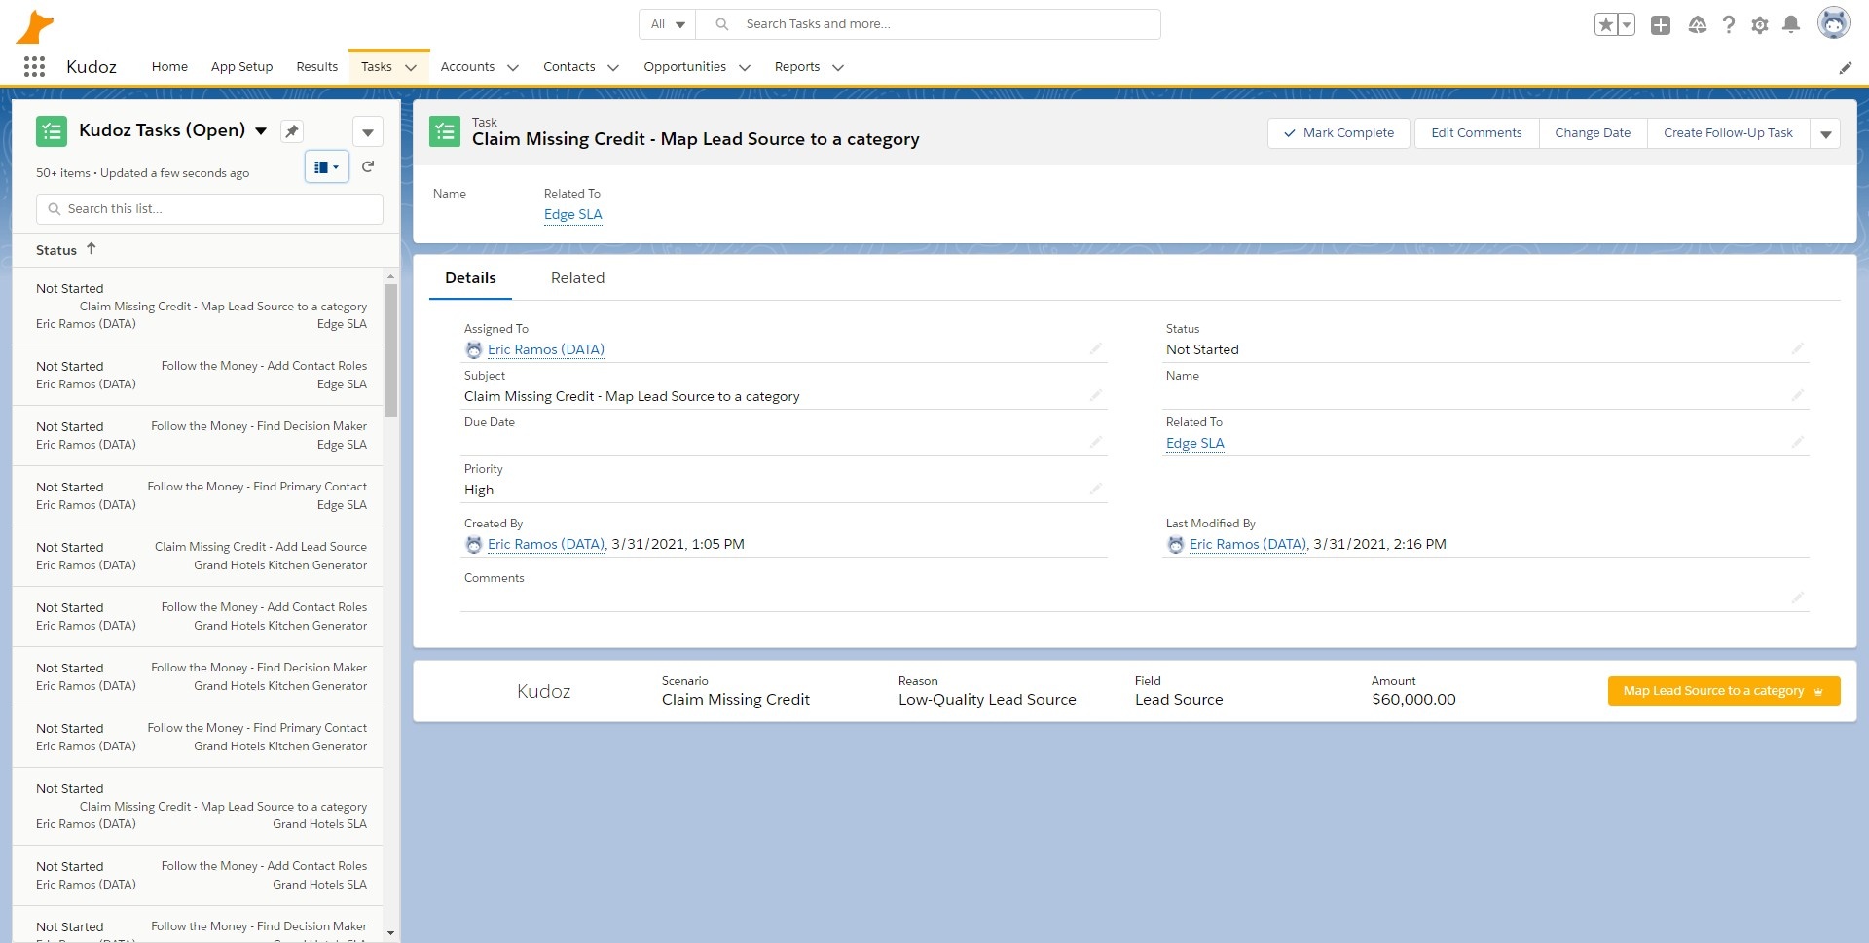
Task: Edit the Subject field pencil
Action: (x=1096, y=395)
